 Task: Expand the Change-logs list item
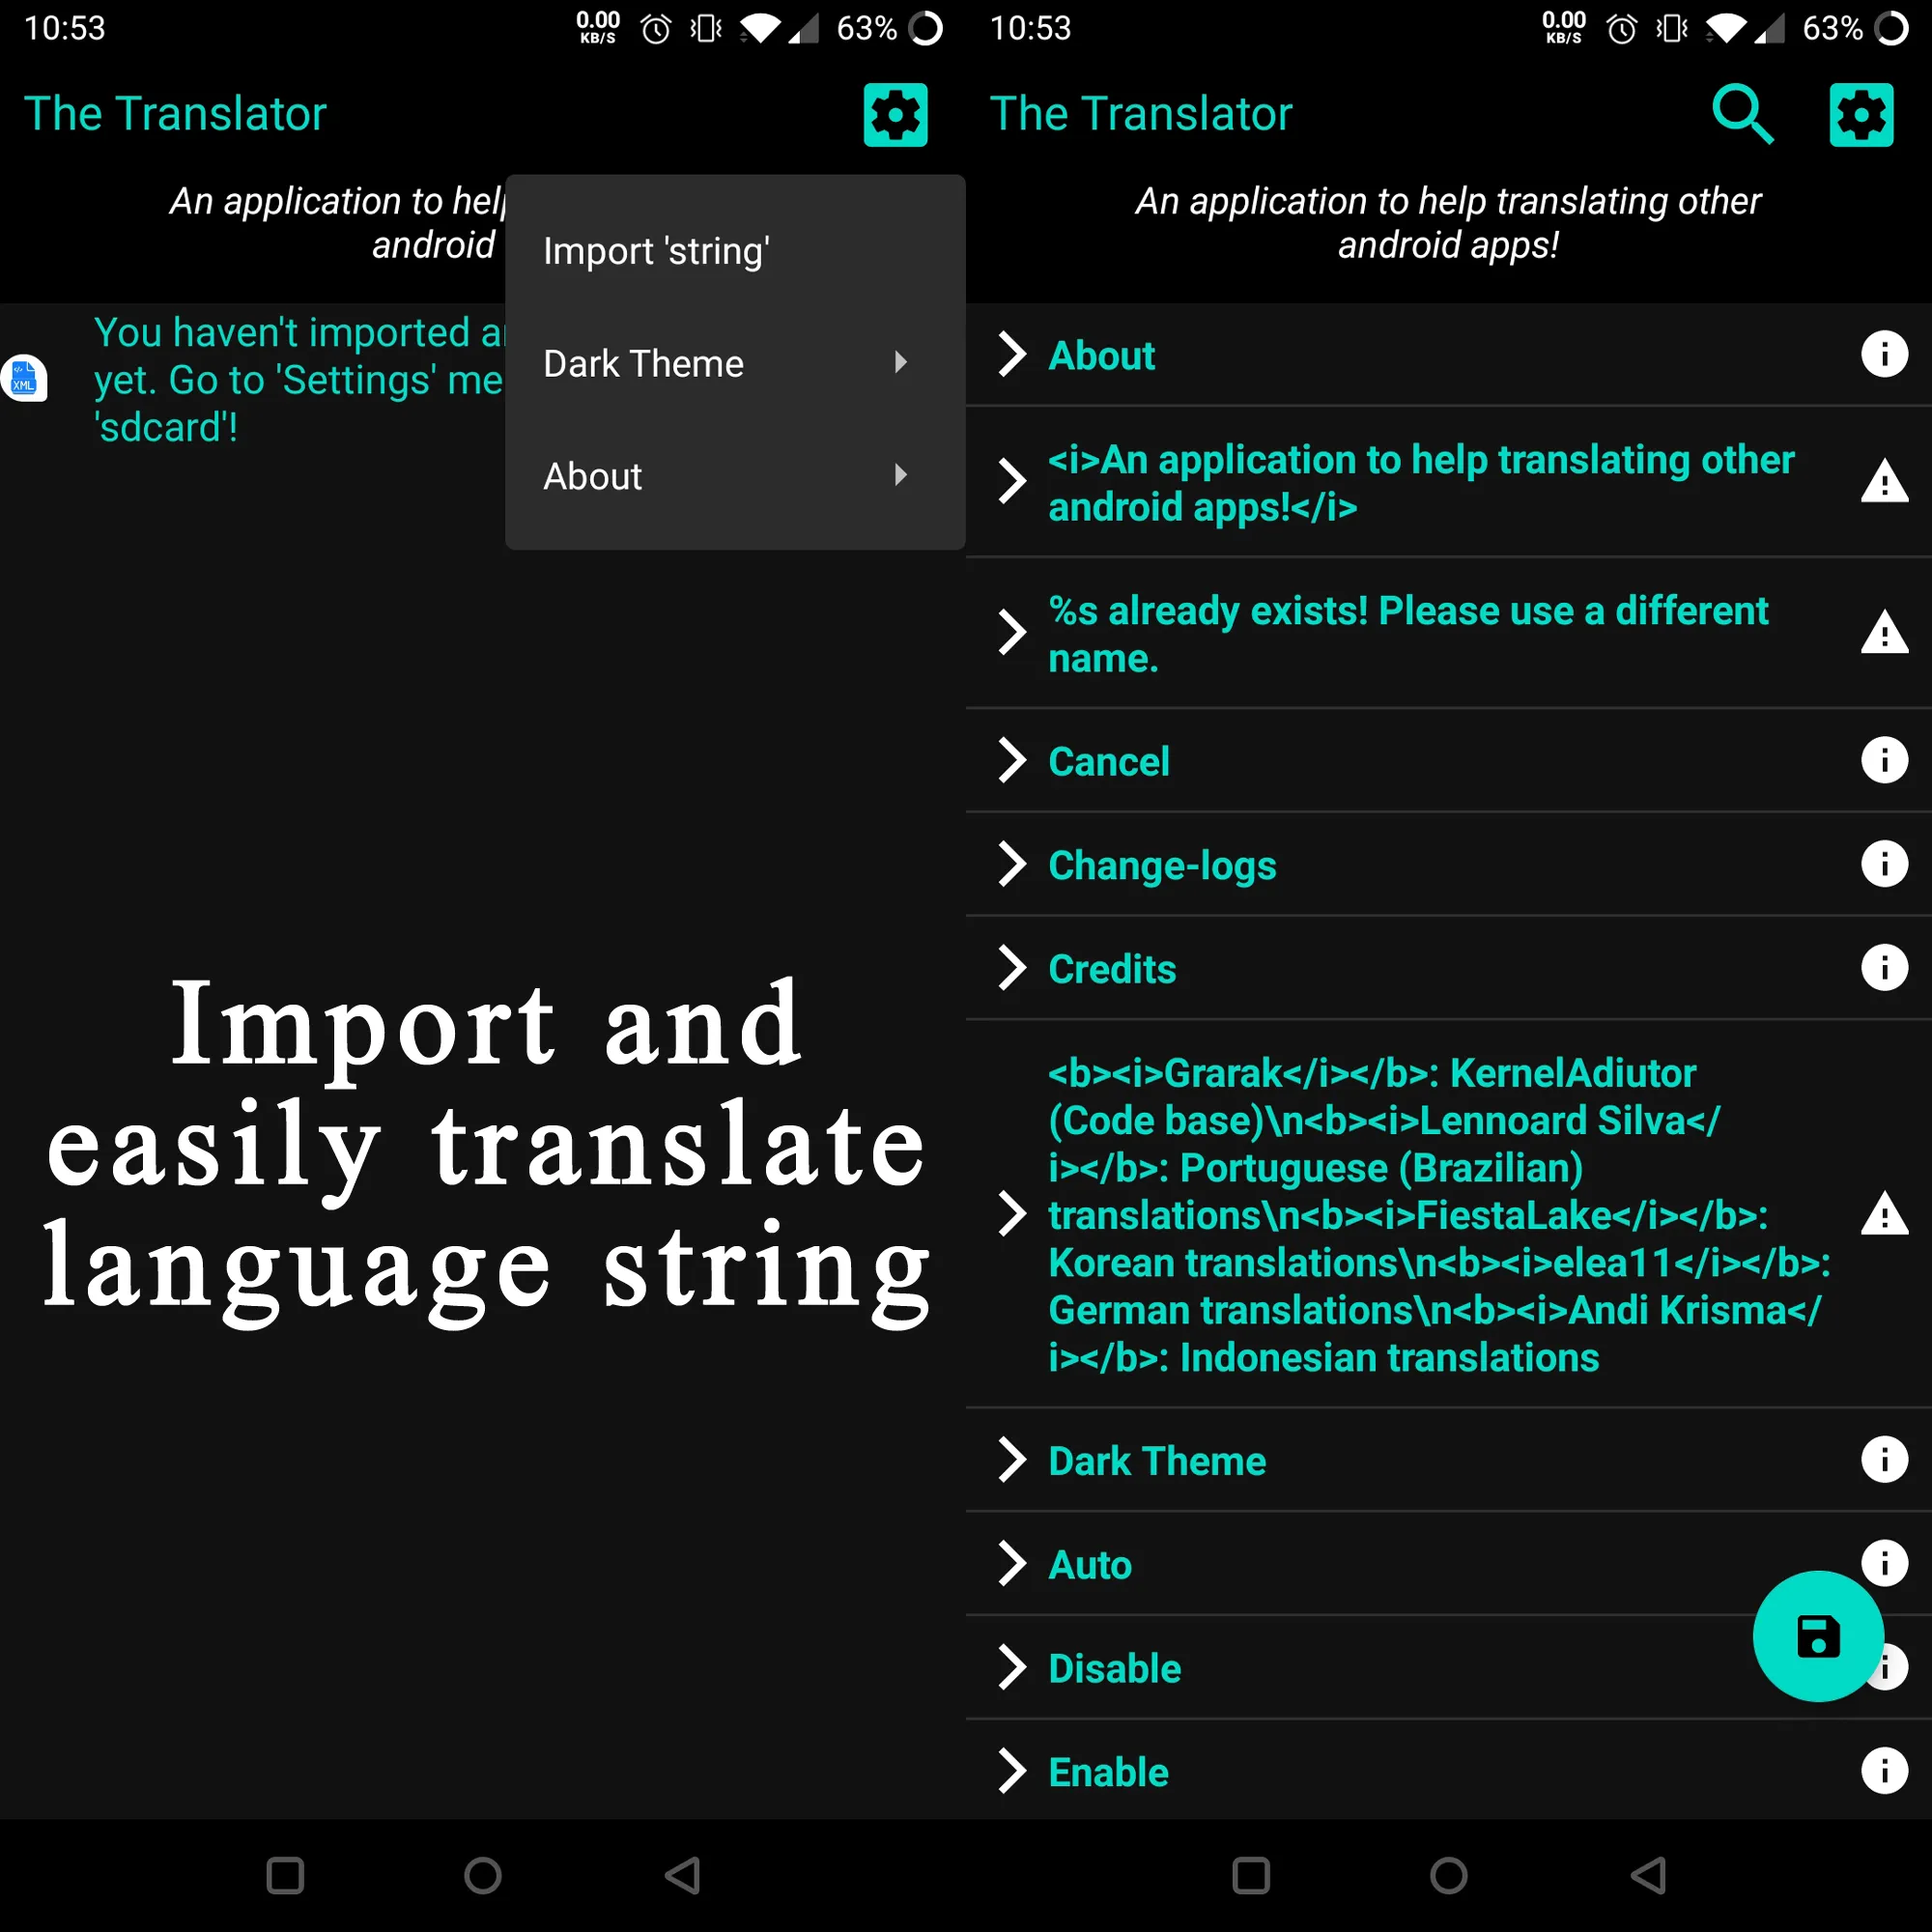pyautogui.click(x=1010, y=866)
